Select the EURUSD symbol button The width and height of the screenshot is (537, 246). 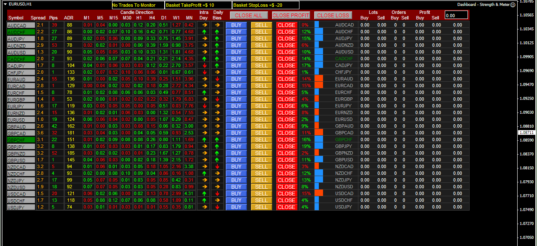tap(21, 119)
